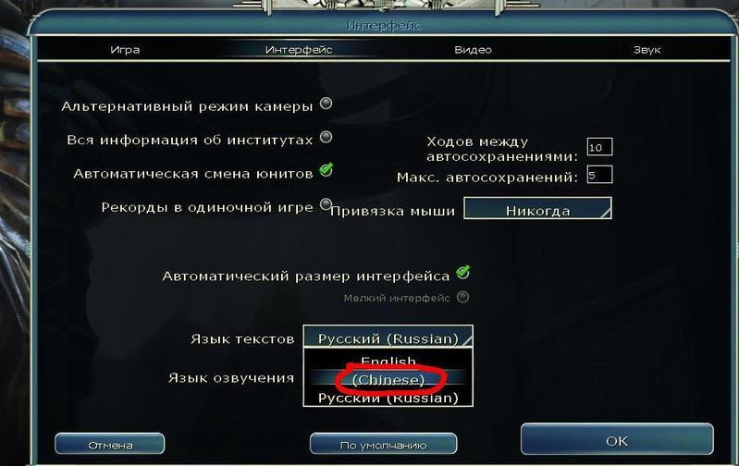
Task: Focus the Макс. автосохранений number field
Action: [599, 175]
